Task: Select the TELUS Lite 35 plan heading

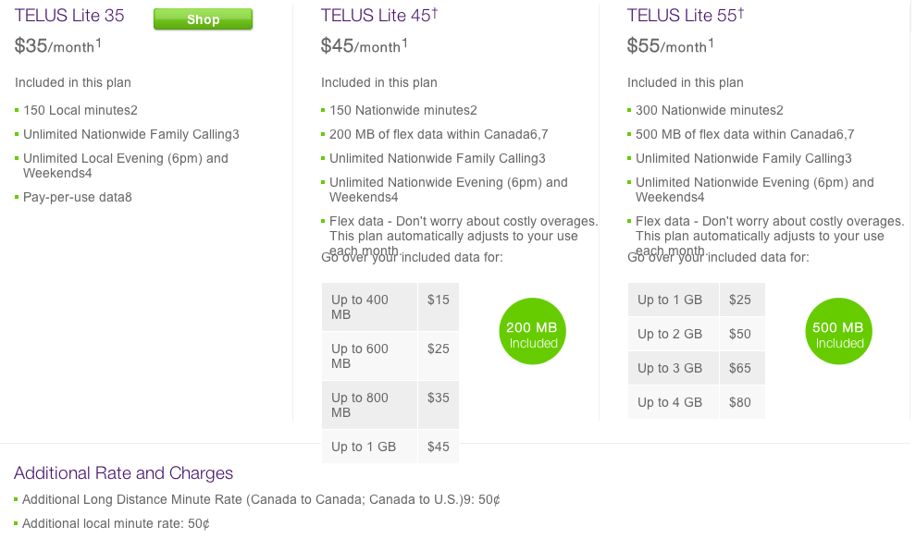Action: 69,16
